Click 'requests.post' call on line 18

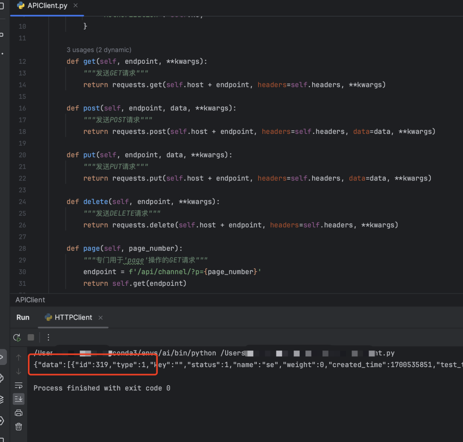[x=139, y=132]
